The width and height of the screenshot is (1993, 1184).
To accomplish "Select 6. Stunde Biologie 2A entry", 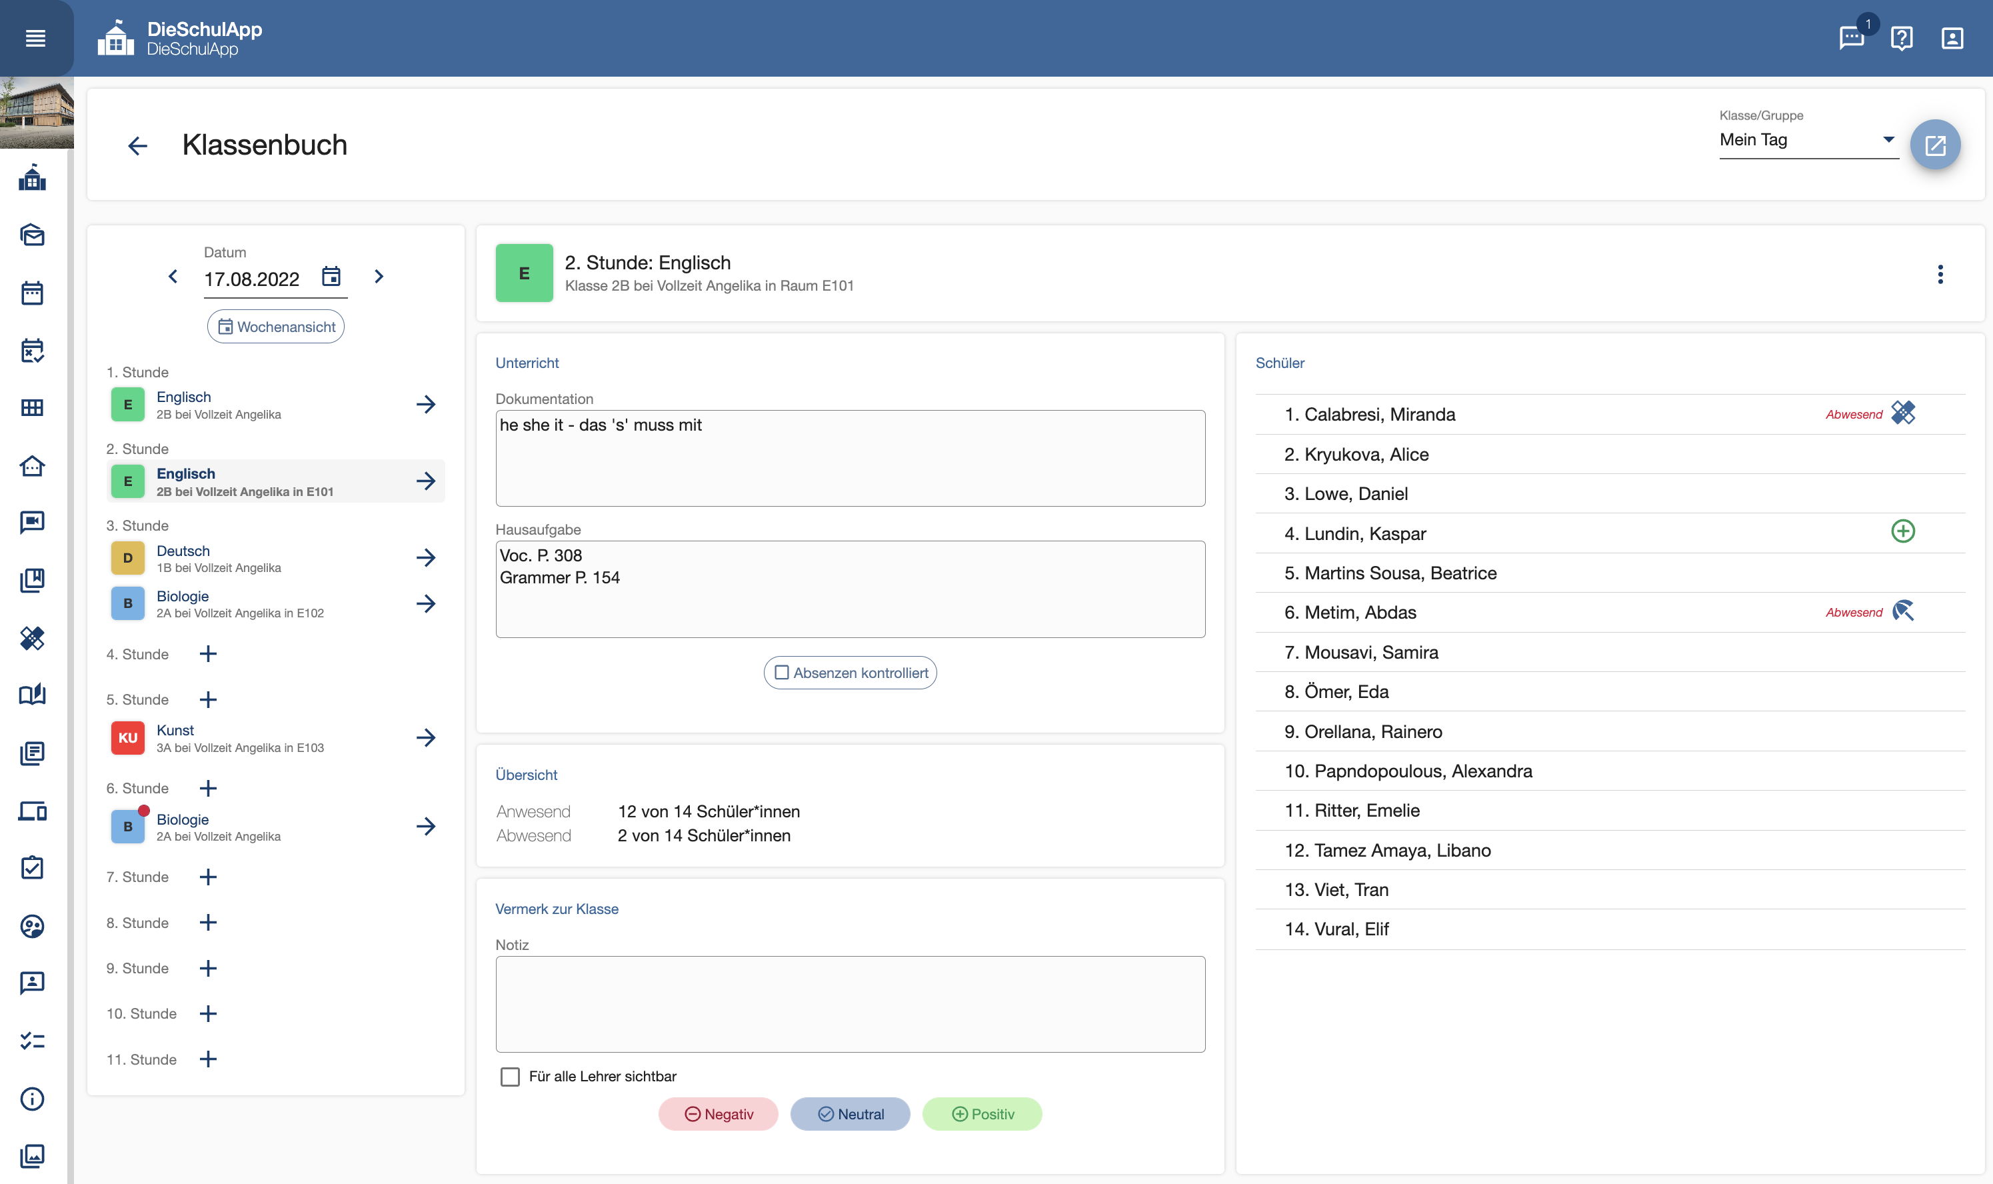I will pos(276,827).
